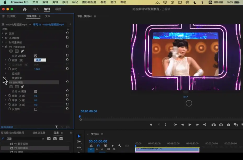Expand the 平移（Y 轴）parameter
This screenshot has width=243, height=160.
pyautogui.click(x=5, y=100)
